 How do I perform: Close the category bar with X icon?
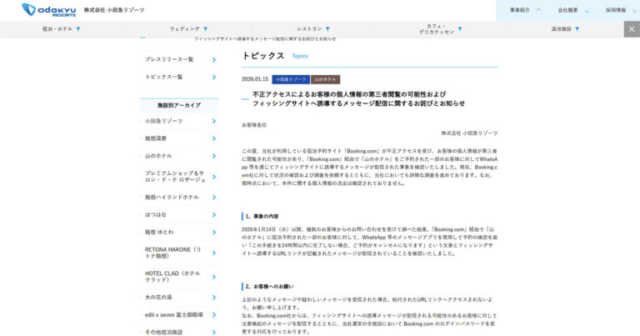(632, 29)
